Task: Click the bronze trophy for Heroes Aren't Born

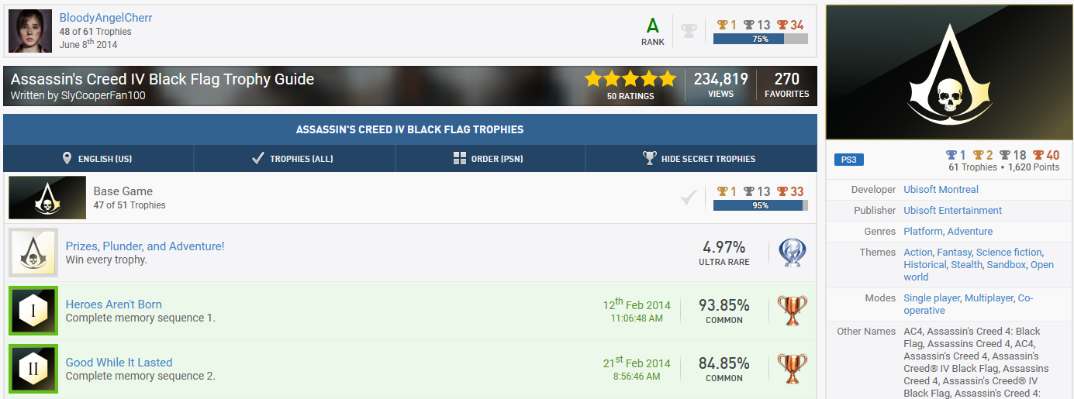Action: 792,311
